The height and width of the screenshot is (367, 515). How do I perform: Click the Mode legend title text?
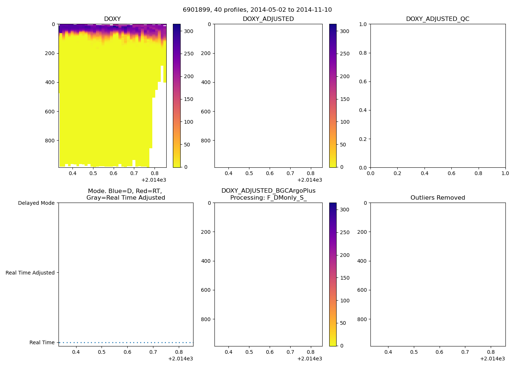(x=125, y=194)
